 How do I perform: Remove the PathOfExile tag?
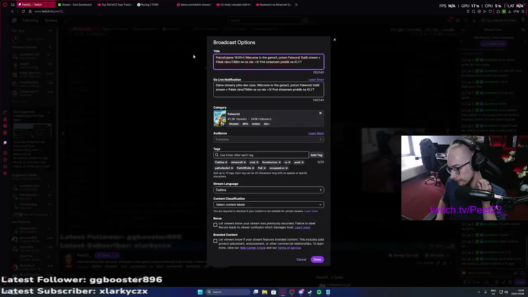[253, 168]
